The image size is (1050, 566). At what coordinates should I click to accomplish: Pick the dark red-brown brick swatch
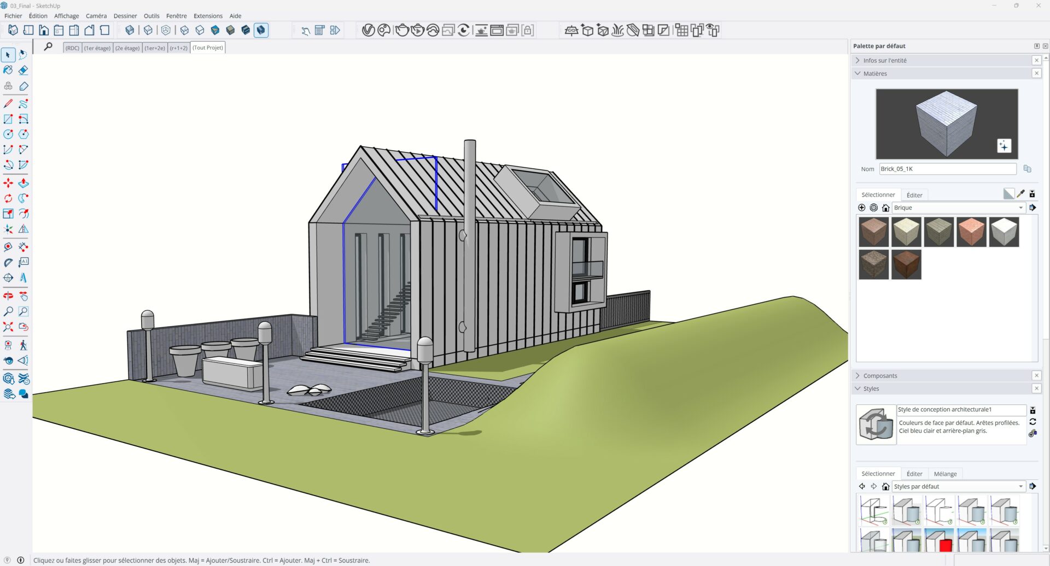coord(906,265)
